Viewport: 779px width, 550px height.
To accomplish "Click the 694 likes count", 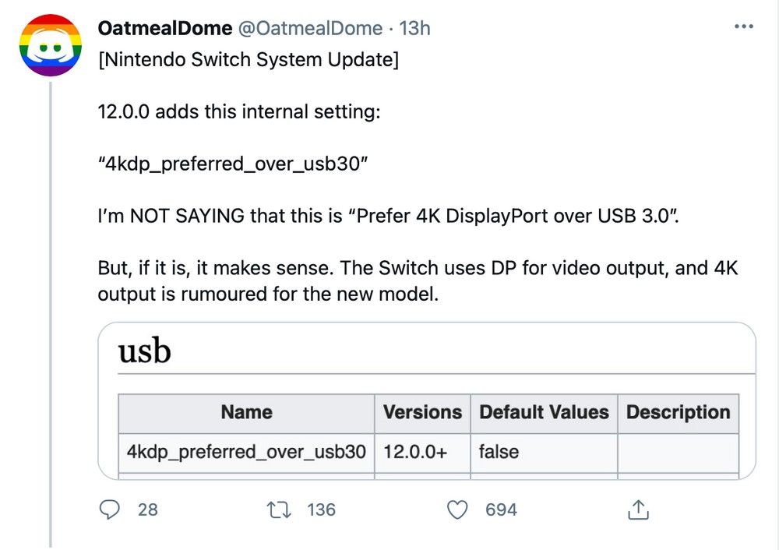I will 501,509.
